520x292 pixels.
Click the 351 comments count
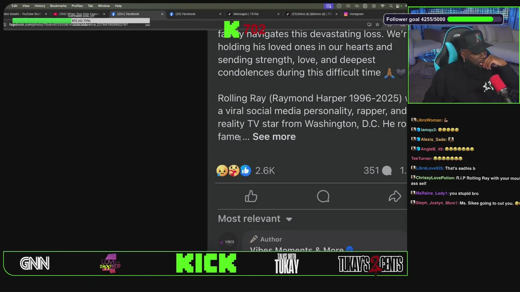(x=377, y=171)
